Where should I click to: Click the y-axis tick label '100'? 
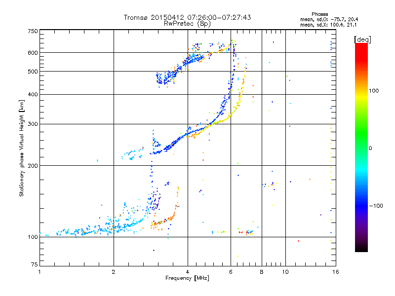pos(33,237)
